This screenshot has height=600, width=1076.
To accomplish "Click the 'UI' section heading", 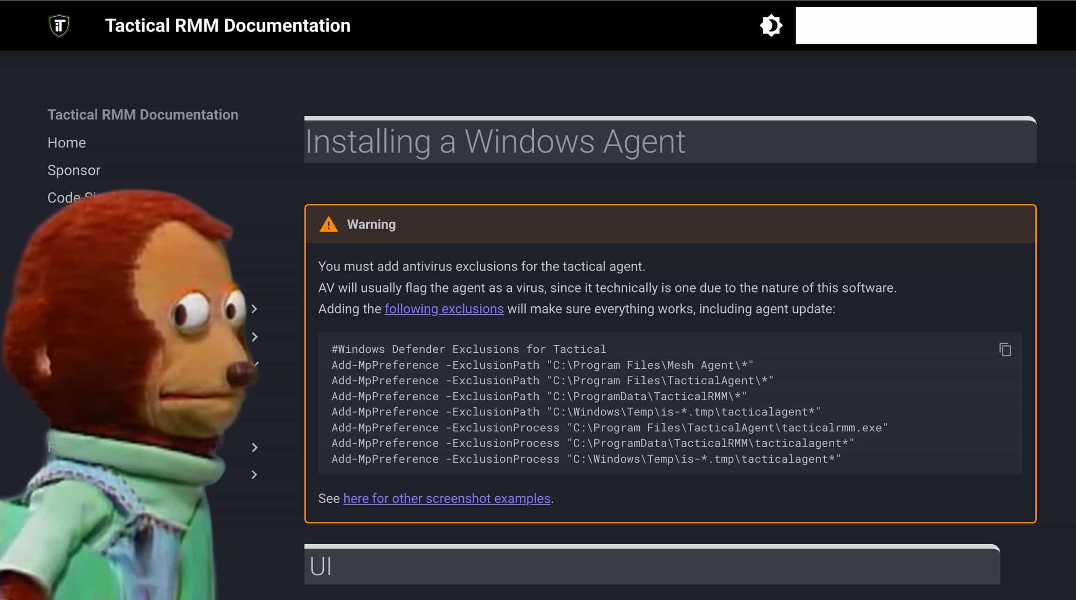I will (321, 566).
